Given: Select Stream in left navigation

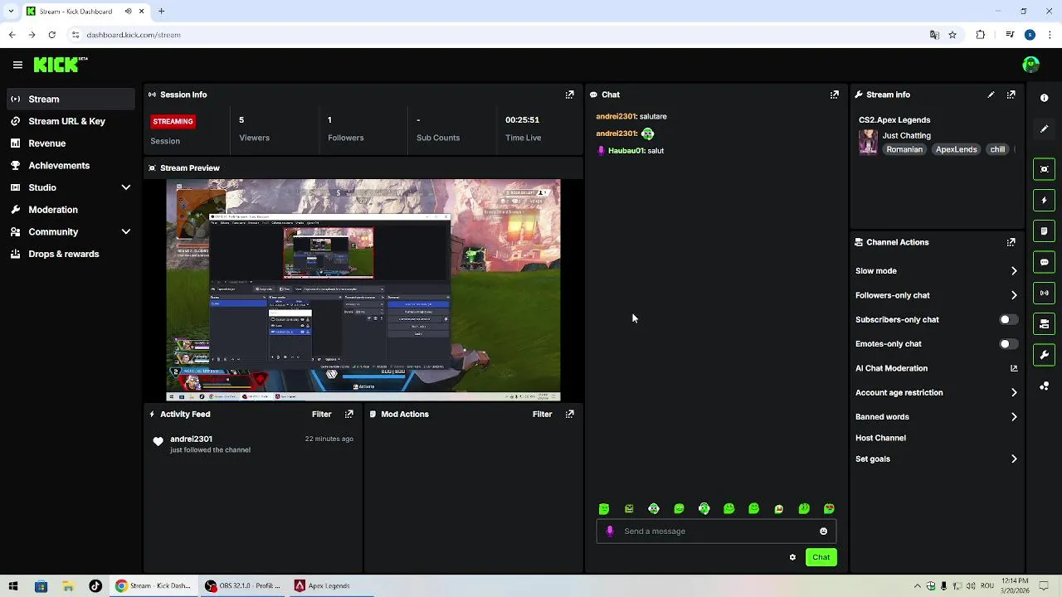Looking at the screenshot, I should click(71, 99).
